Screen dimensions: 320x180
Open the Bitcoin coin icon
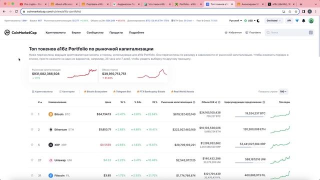[x=50, y=114]
